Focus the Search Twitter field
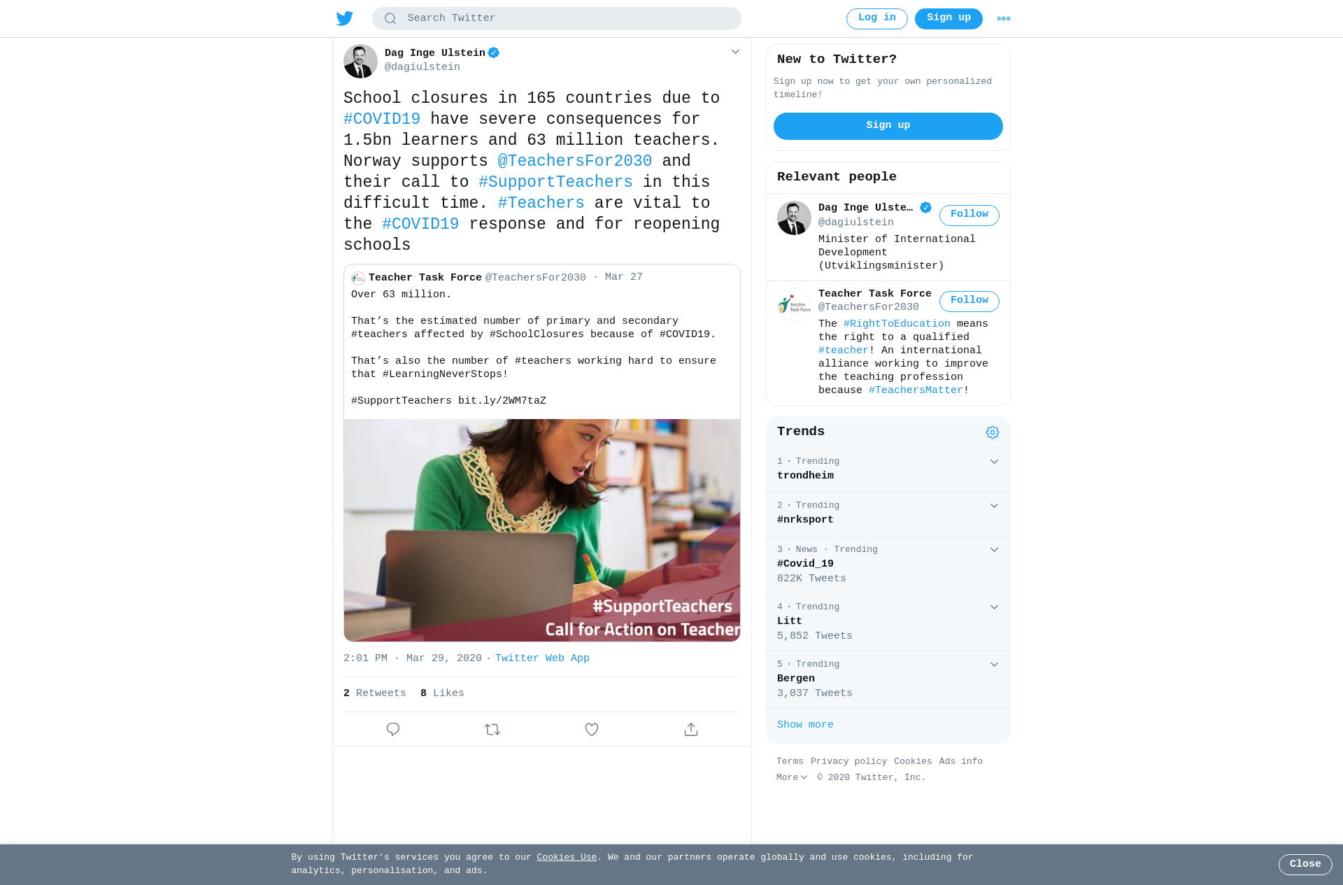The height and width of the screenshot is (885, 1343). click(556, 18)
